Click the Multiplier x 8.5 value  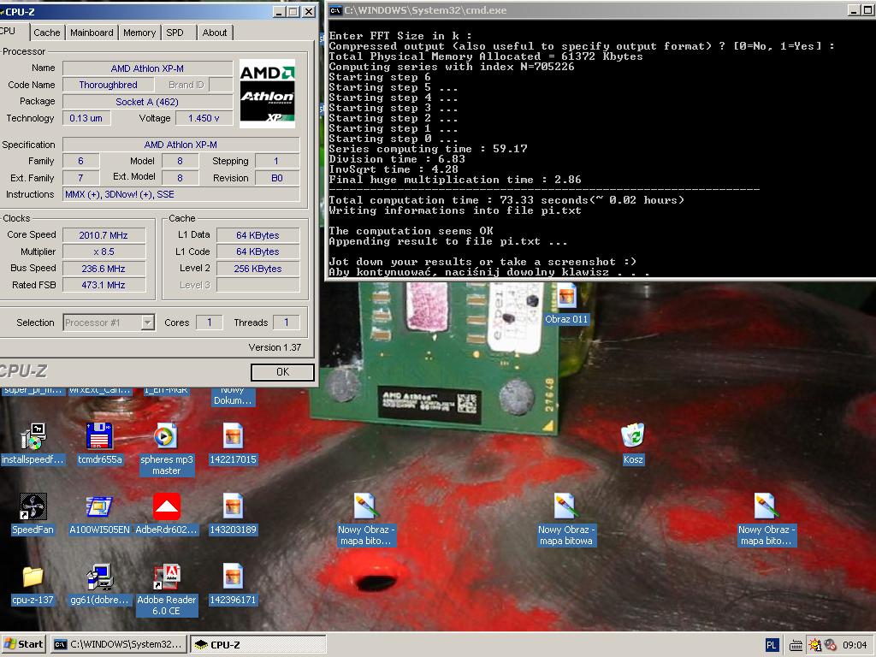tap(104, 252)
